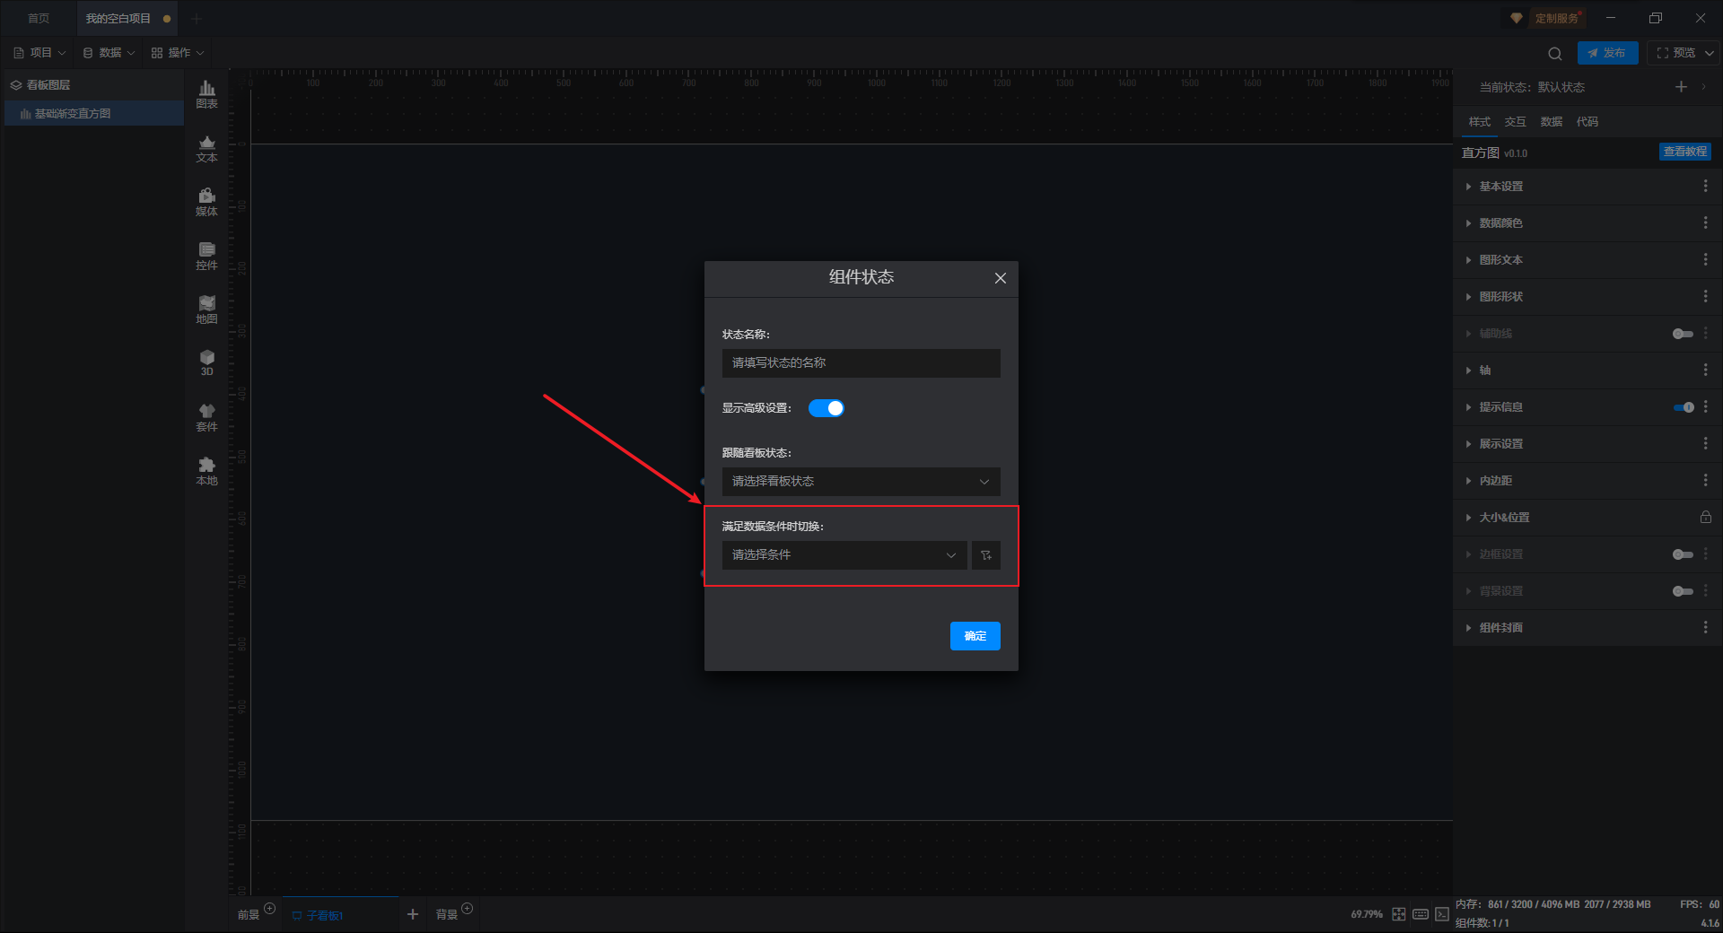This screenshot has width=1723, height=933.
Task: Open the 项目 menu
Action: click(x=39, y=53)
